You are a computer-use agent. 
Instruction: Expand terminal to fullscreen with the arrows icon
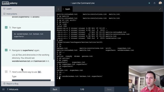(x=160, y=9)
